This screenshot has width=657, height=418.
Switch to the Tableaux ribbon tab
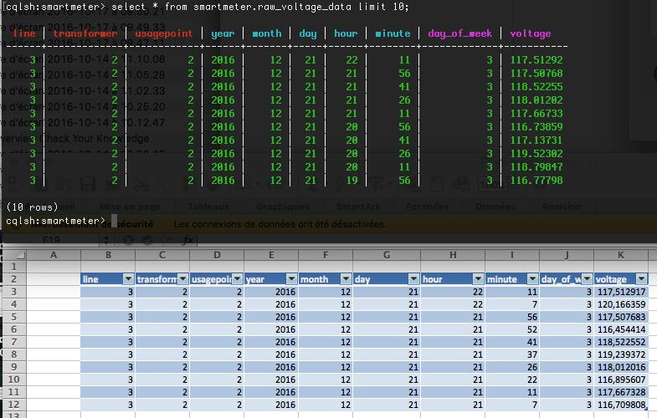[208, 206]
